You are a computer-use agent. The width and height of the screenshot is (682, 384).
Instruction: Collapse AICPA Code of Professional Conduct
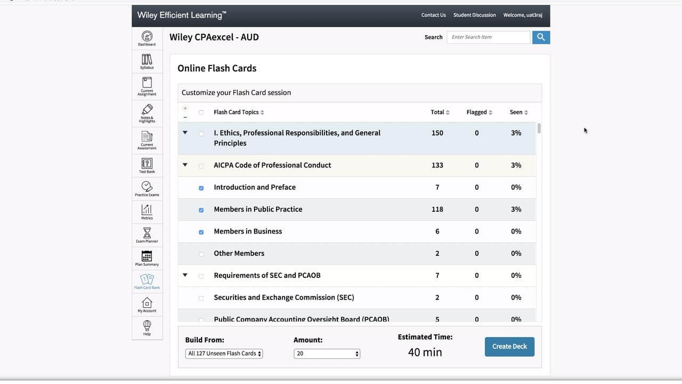tap(185, 165)
